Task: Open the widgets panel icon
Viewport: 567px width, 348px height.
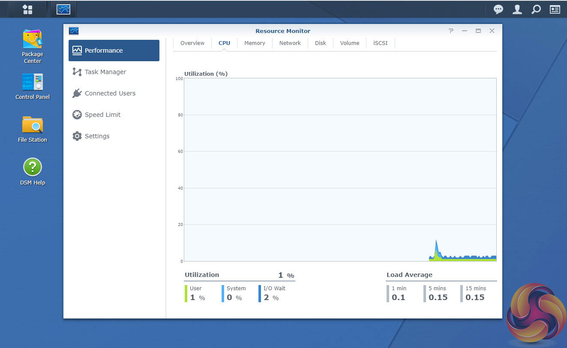Action: click(x=555, y=9)
